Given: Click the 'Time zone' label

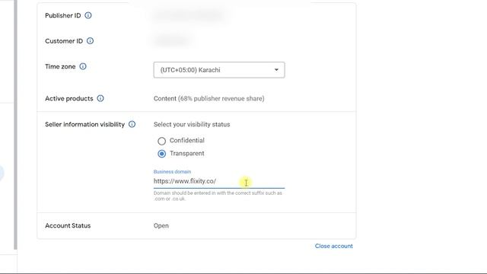Looking at the screenshot, I should click(60, 66).
